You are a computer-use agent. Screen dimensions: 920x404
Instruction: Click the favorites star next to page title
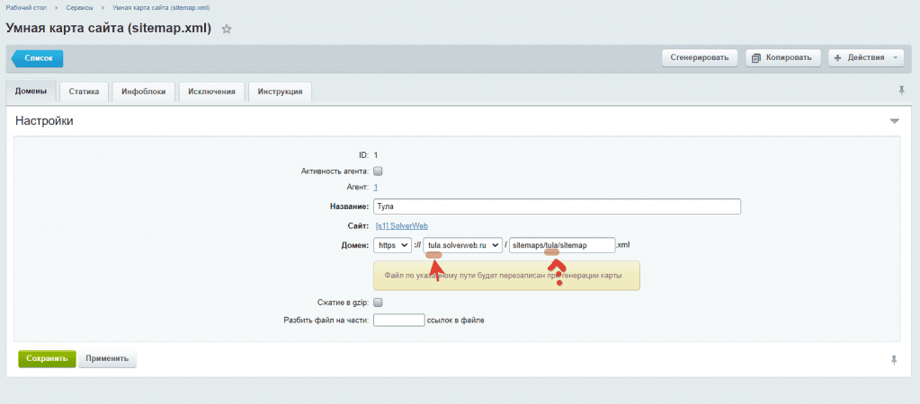(227, 29)
